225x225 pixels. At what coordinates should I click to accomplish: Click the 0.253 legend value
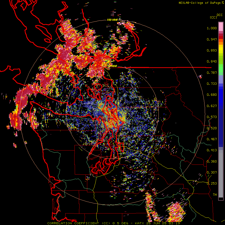coord(212,183)
